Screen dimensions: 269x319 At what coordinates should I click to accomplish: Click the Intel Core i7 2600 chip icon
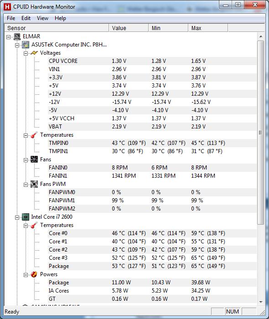[x=26, y=217]
